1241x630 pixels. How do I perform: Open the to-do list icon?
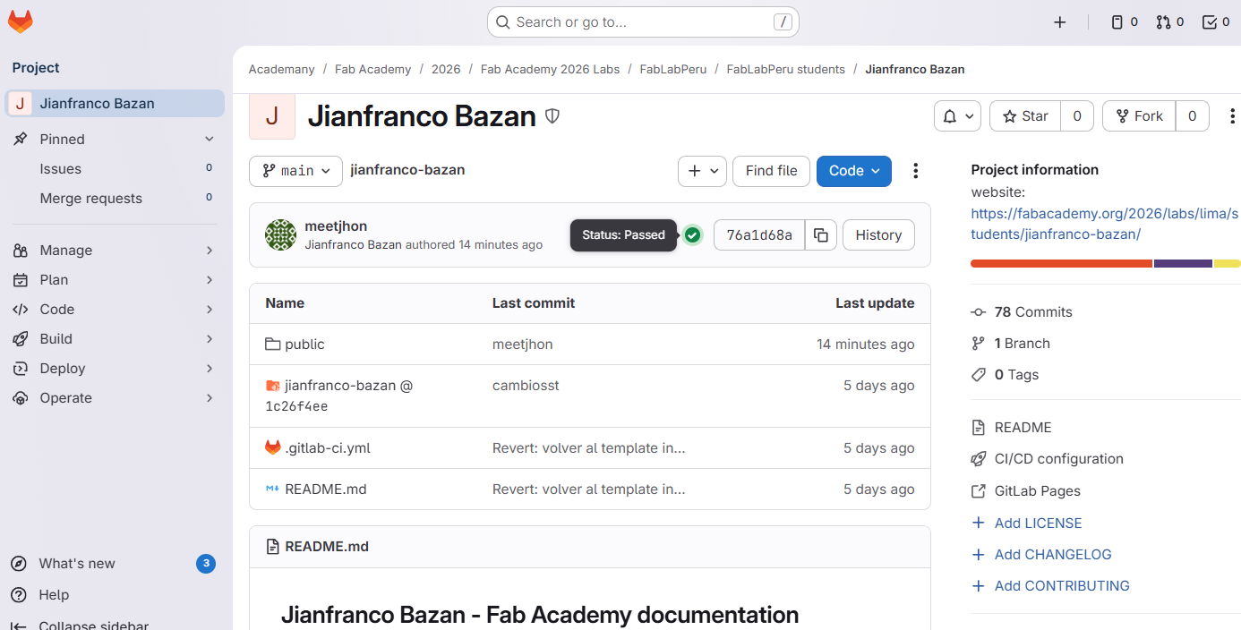pyautogui.click(x=1216, y=22)
